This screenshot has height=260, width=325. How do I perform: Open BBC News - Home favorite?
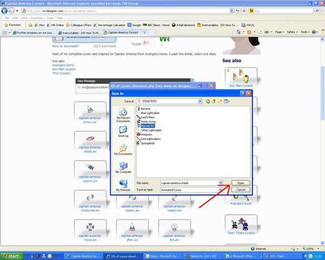pos(156,25)
